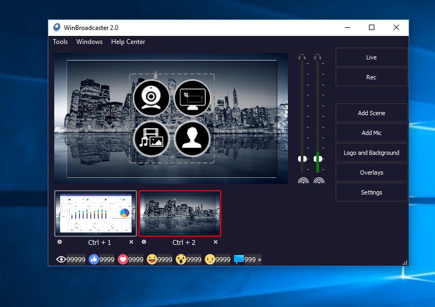Start streaming with the Live button
Screen dimensions: 435x307
pos(372,57)
